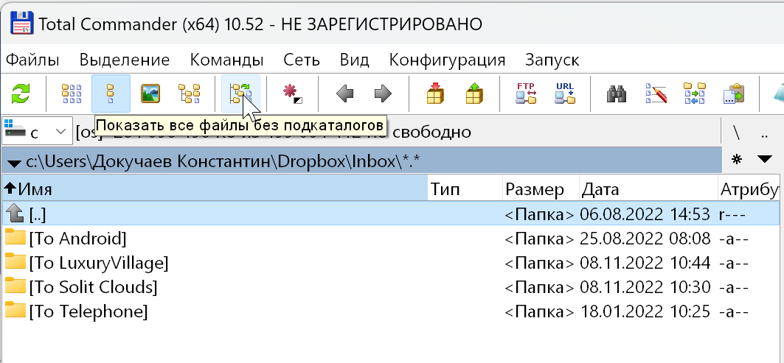The height and width of the screenshot is (363, 784).
Task: Open the FTP connection icon
Action: 526,94
